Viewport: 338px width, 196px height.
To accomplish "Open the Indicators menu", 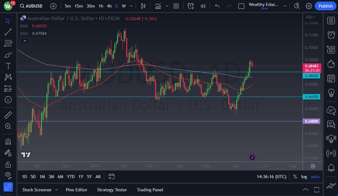I will click(158, 6).
